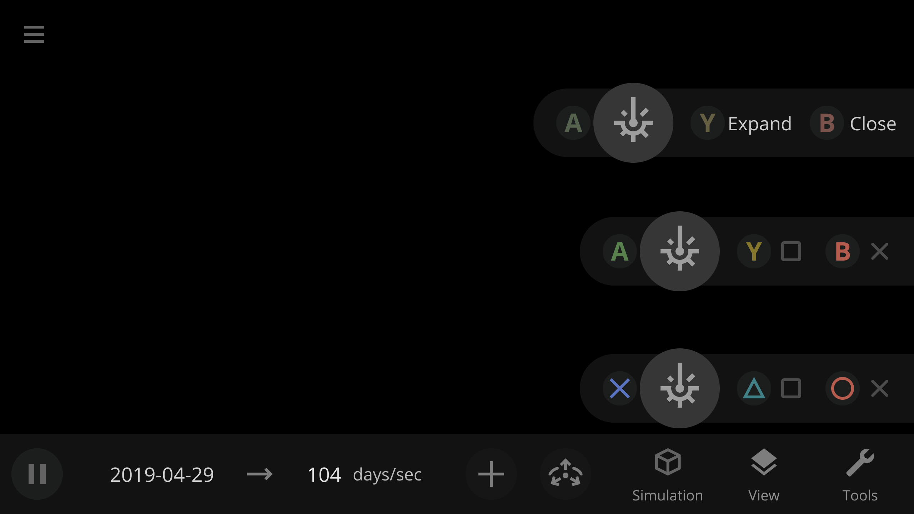Screen dimensions: 914x514
Task: Adjust the 104 days/sec speed value
Action: 324,475
